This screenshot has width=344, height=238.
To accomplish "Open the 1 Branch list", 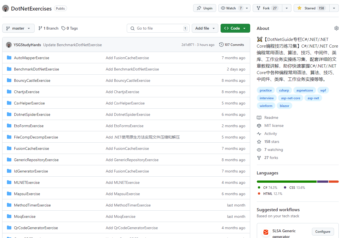I will click(x=48, y=28).
